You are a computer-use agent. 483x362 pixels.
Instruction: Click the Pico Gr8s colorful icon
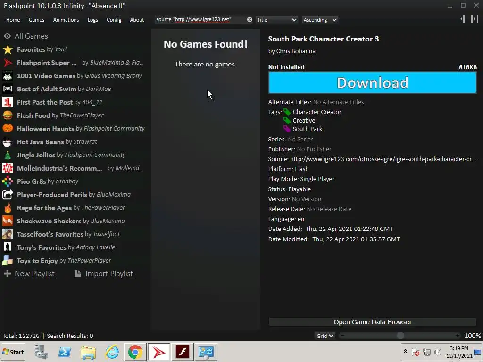pos(8,181)
